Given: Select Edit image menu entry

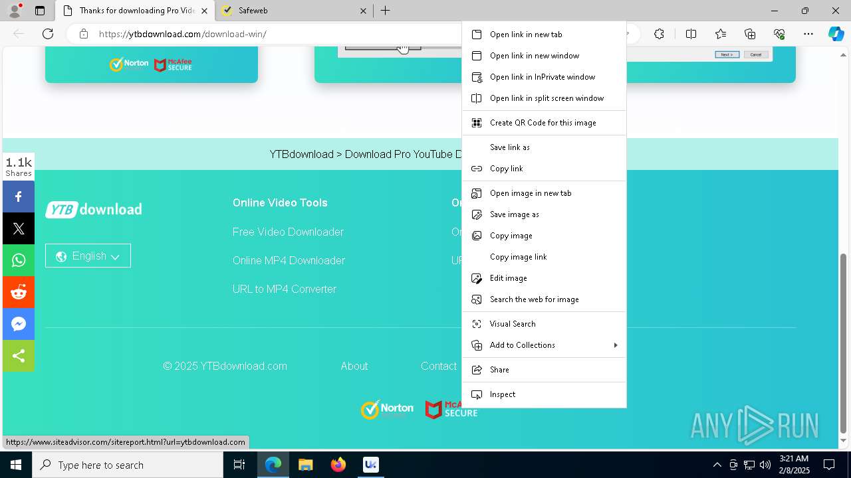Looking at the screenshot, I should click(544, 278).
